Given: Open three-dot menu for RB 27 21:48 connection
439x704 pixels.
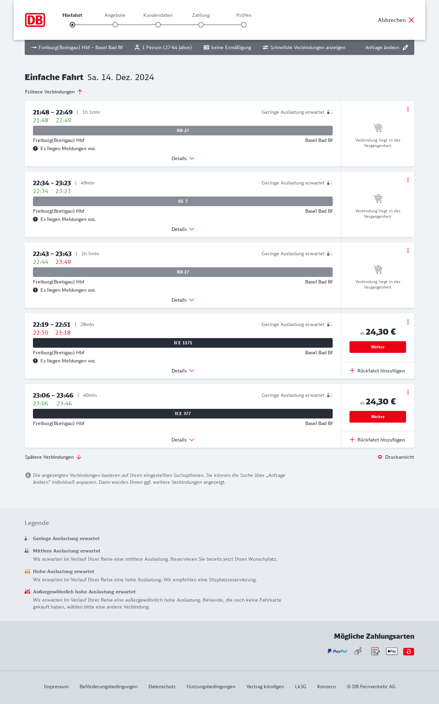Looking at the screenshot, I should (x=408, y=109).
